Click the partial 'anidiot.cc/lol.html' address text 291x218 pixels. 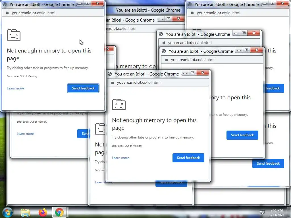pos(121,28)
